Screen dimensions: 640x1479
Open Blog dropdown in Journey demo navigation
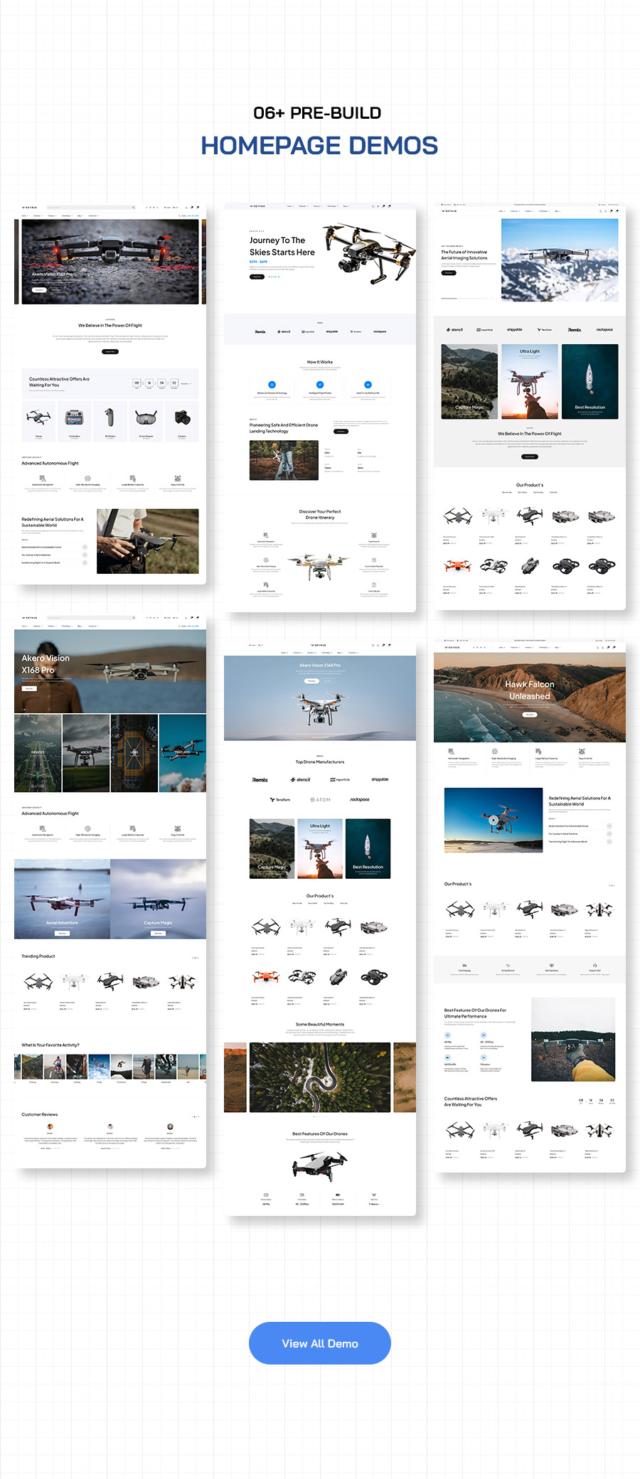[346, 206]
